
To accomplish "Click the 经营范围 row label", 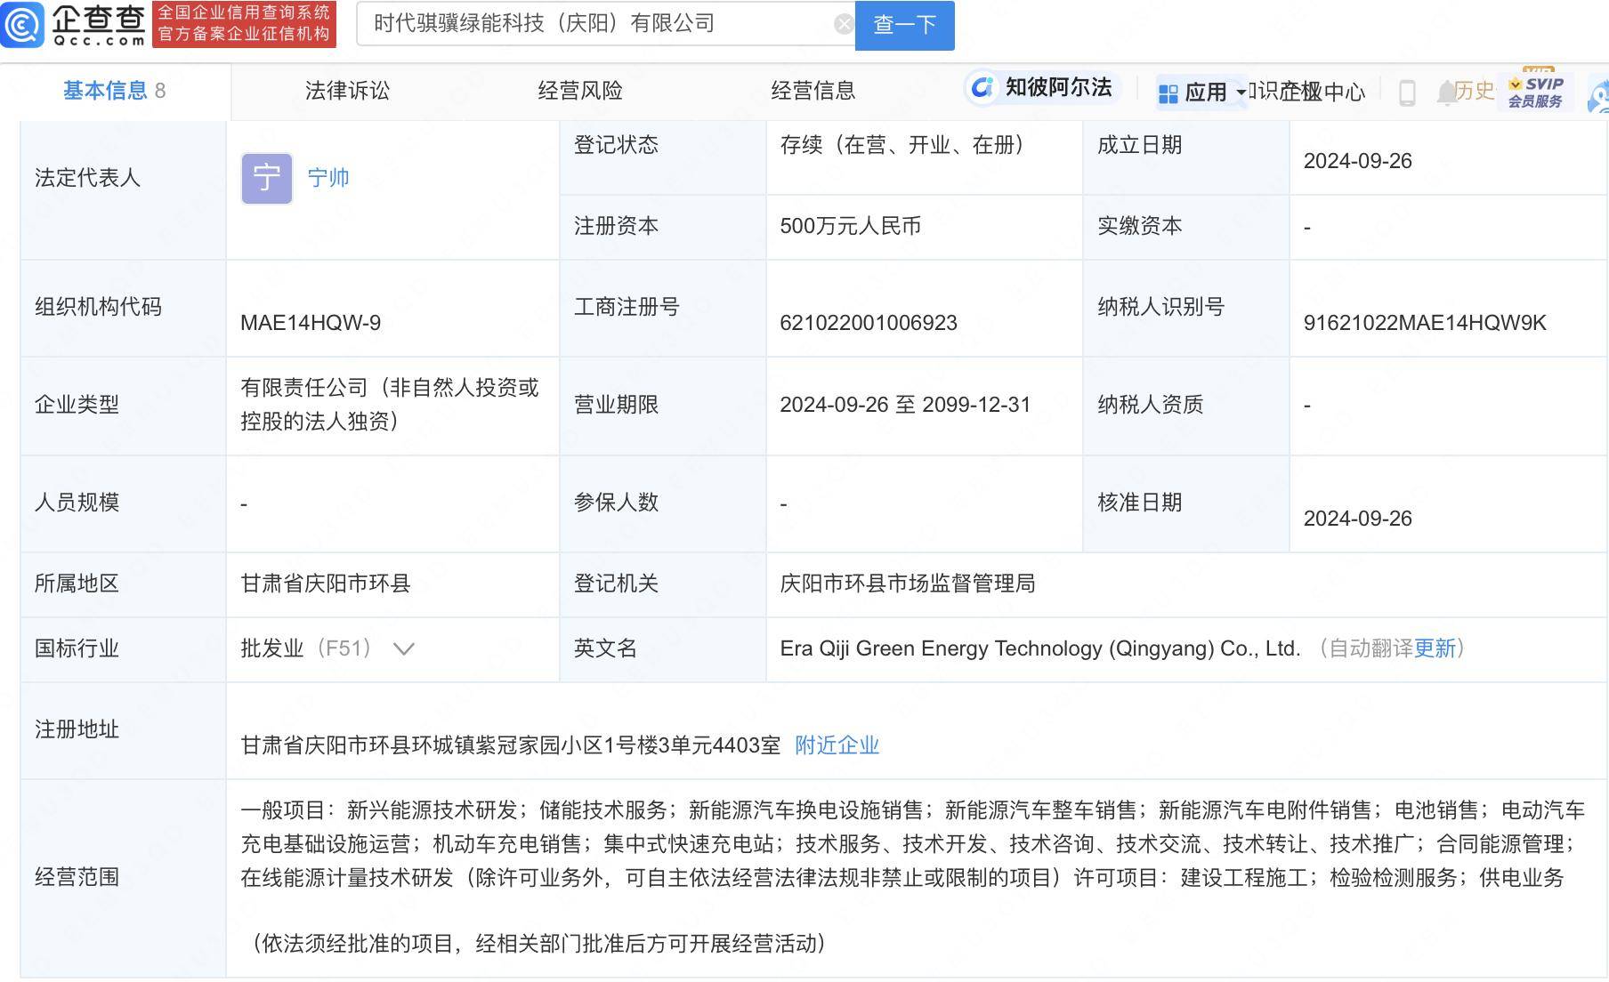I will [x=77, y=877].
